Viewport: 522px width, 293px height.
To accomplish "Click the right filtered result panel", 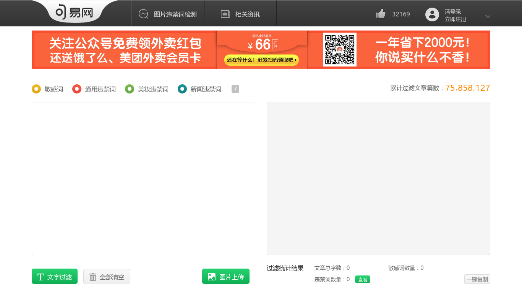I will [x=378, y=179].
